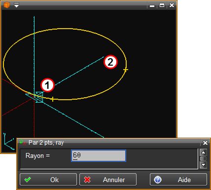
Task: Minimize the 3D viewport window
Action: 152,6
